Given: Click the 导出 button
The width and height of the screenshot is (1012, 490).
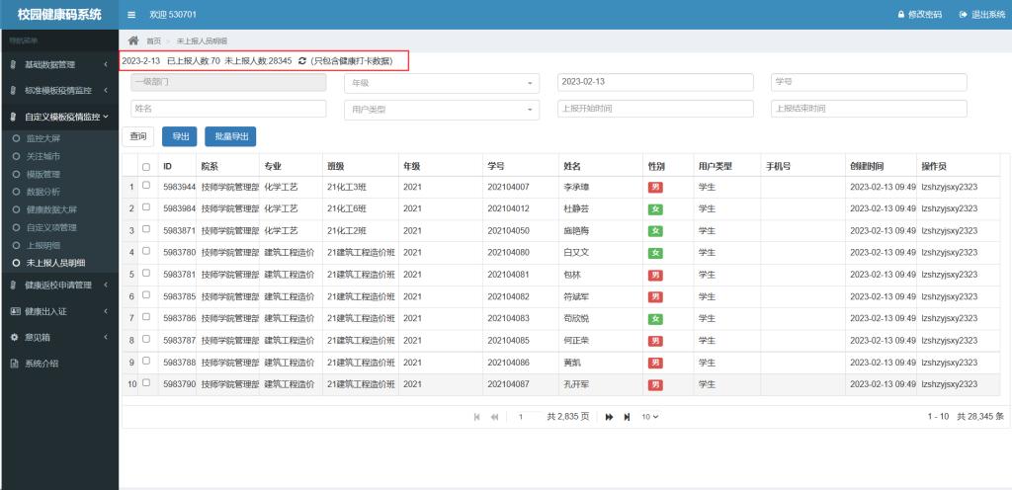Looking at the screenshot, I should [180, 136].
